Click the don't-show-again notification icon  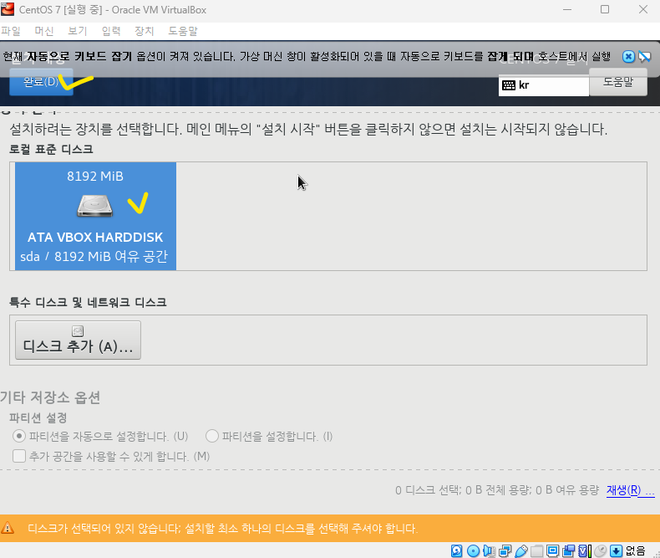point(644,57)
